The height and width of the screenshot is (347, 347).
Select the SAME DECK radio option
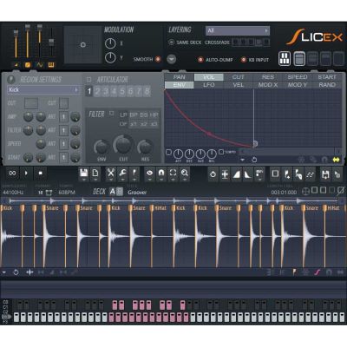[x=171, y=43]
